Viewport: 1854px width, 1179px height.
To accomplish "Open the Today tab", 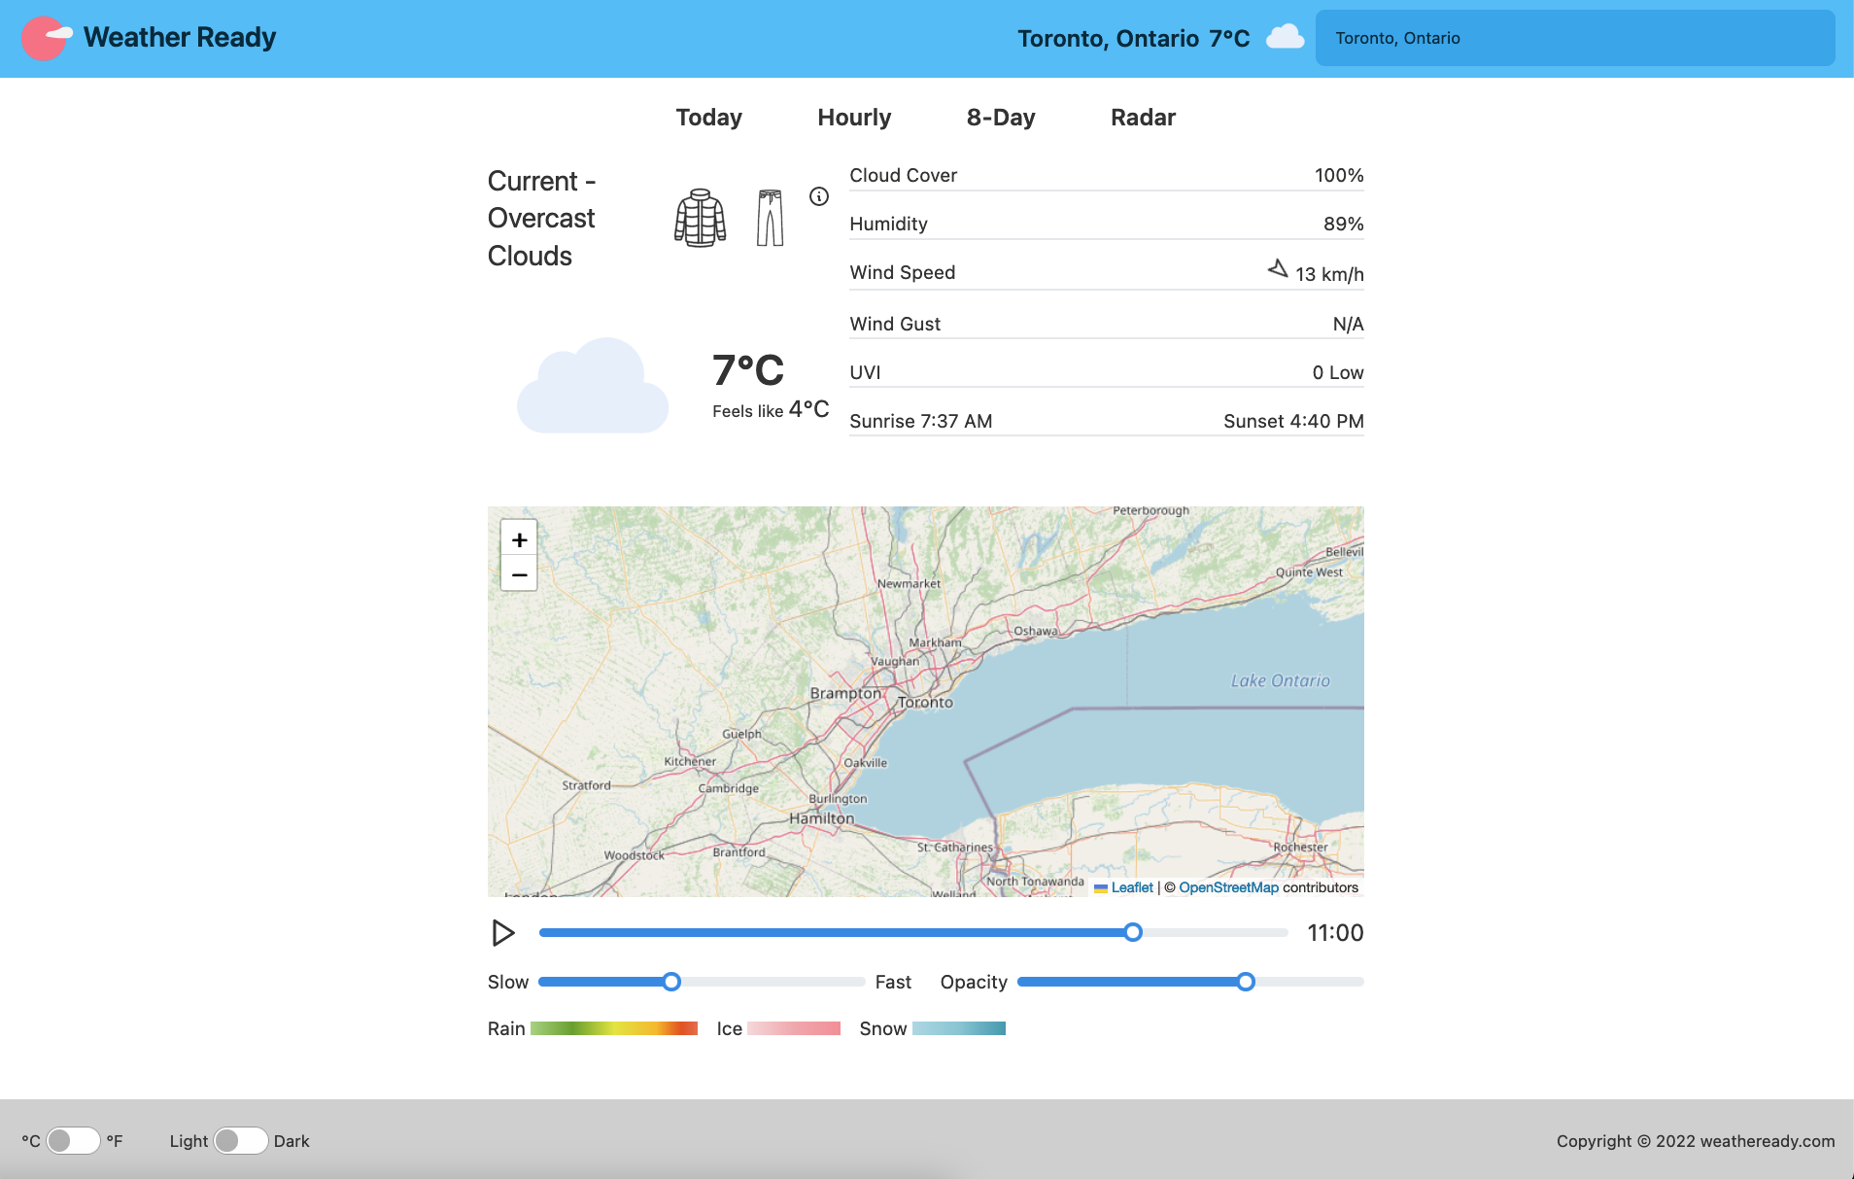I will [709, 118].
